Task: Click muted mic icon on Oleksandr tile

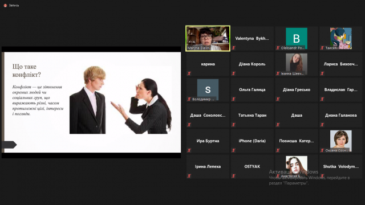Action: pyautogui.click(x=278, y=48)
